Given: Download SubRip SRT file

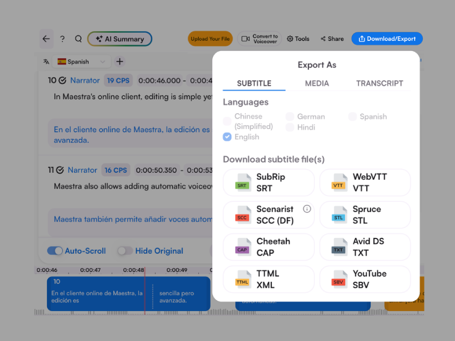Looking at the screenshot, I should coord(268,183).
